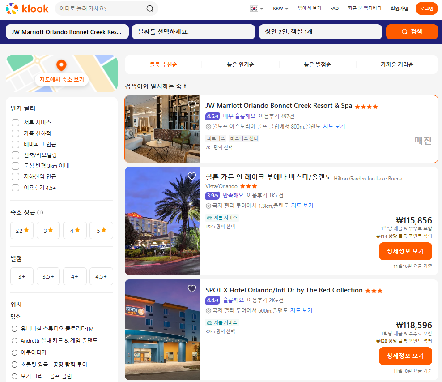Open 상세정보 보기 for SPOT X Hotel

pos(405,356)
